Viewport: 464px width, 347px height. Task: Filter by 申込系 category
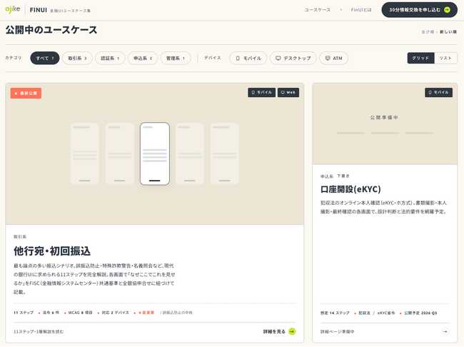pyautogui.click(x=143, y=58)
